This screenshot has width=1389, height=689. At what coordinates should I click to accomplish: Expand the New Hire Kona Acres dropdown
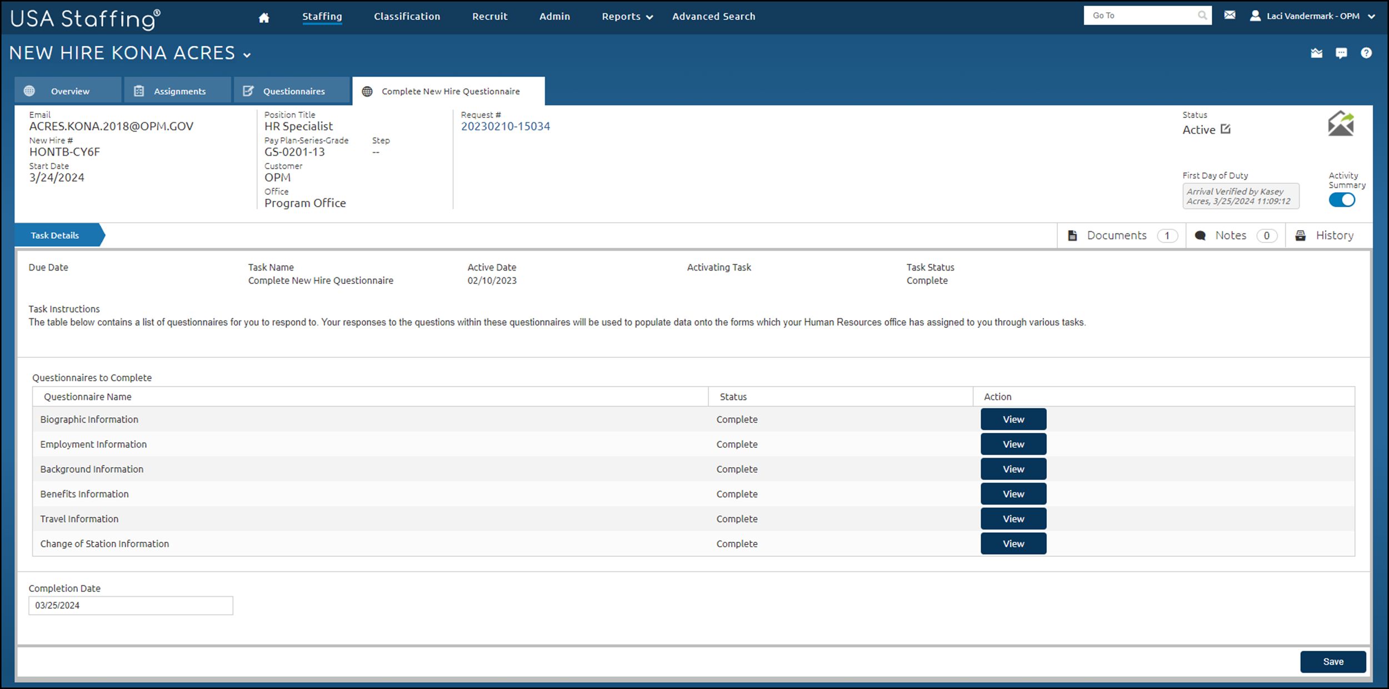[247, 55]
